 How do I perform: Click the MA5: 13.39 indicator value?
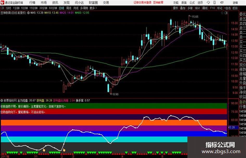pyautogui.click(x=37, y=13)
